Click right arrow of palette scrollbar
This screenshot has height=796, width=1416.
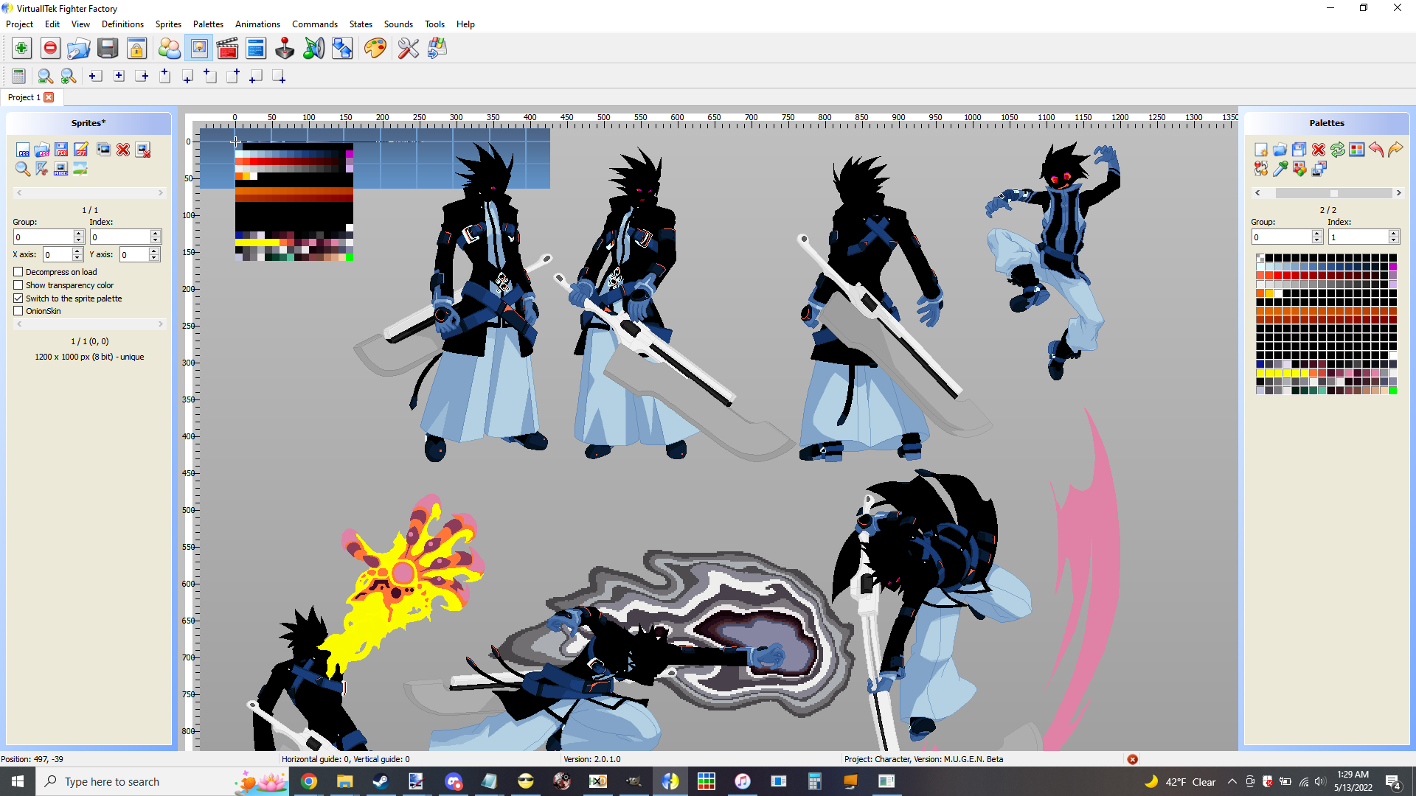click(x=1398, y=193)
